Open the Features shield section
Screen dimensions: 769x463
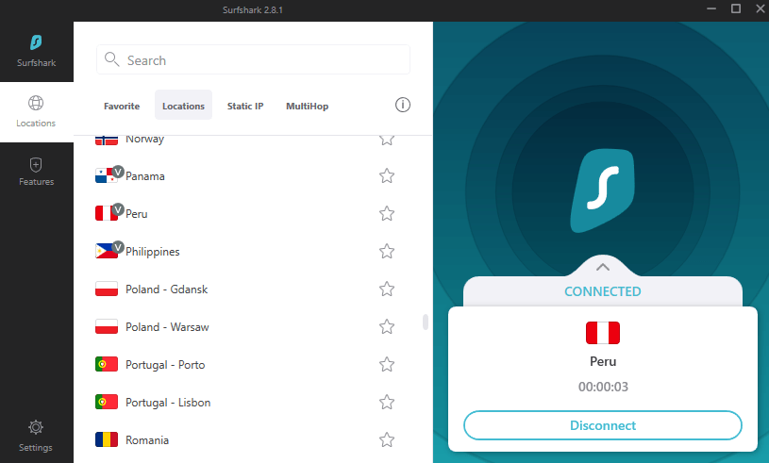[36, 172]
